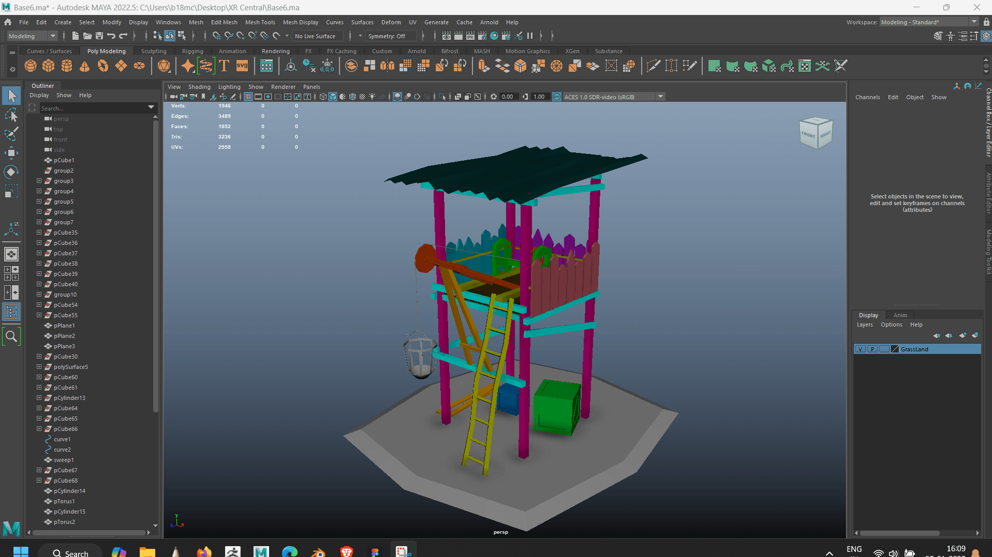Activate the Move tool in the toolbox
The image size is (992, 557).
pyautogui.click(x=11, y=152)
